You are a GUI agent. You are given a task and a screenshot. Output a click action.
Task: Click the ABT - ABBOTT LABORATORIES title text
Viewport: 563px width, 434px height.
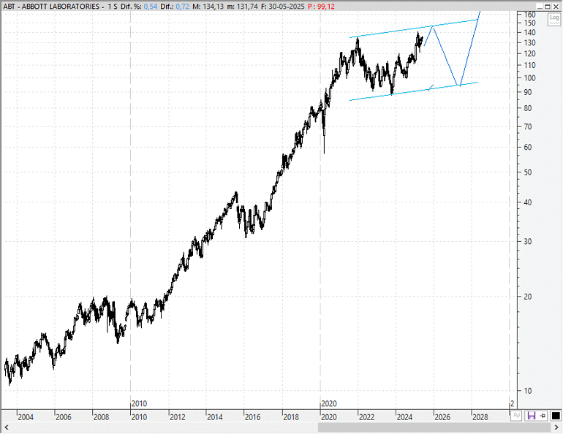(51, 7)
